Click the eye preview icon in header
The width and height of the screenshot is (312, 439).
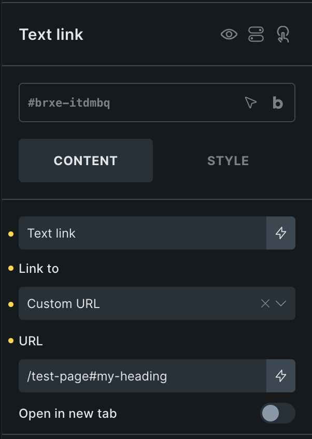[x=229, y=35]
